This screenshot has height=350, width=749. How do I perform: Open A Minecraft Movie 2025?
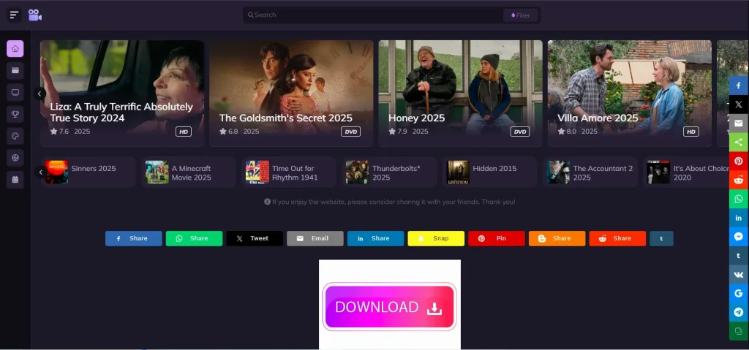[x=189, y=172]
